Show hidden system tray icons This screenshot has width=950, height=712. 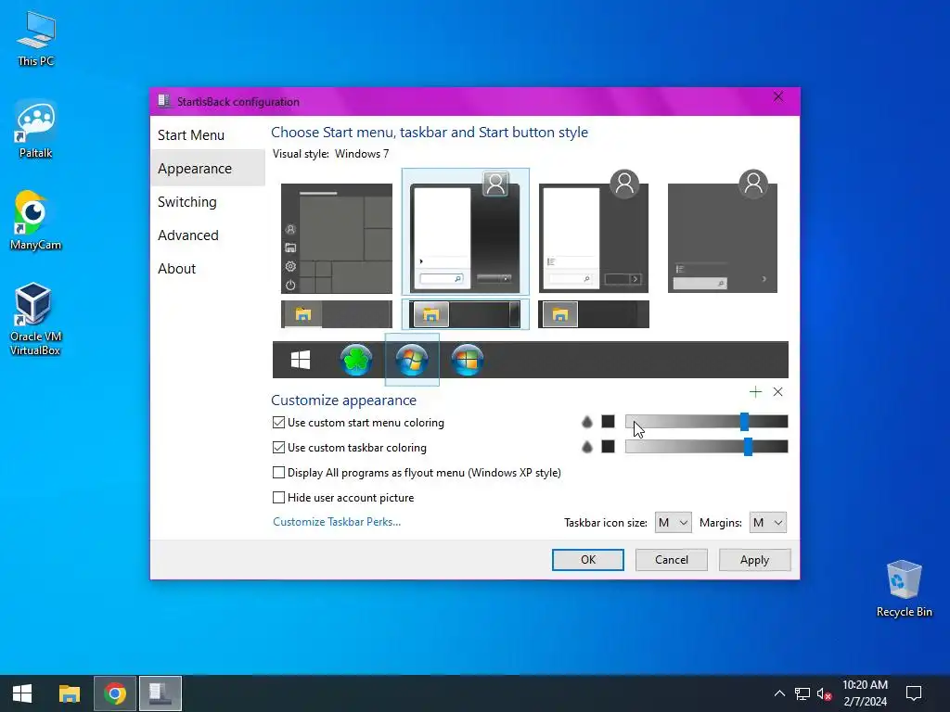point(779,693)
